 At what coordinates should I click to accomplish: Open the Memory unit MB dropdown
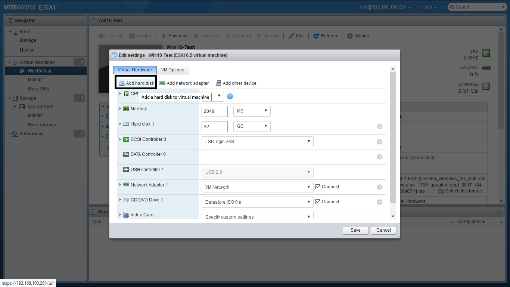click(252, 111)
